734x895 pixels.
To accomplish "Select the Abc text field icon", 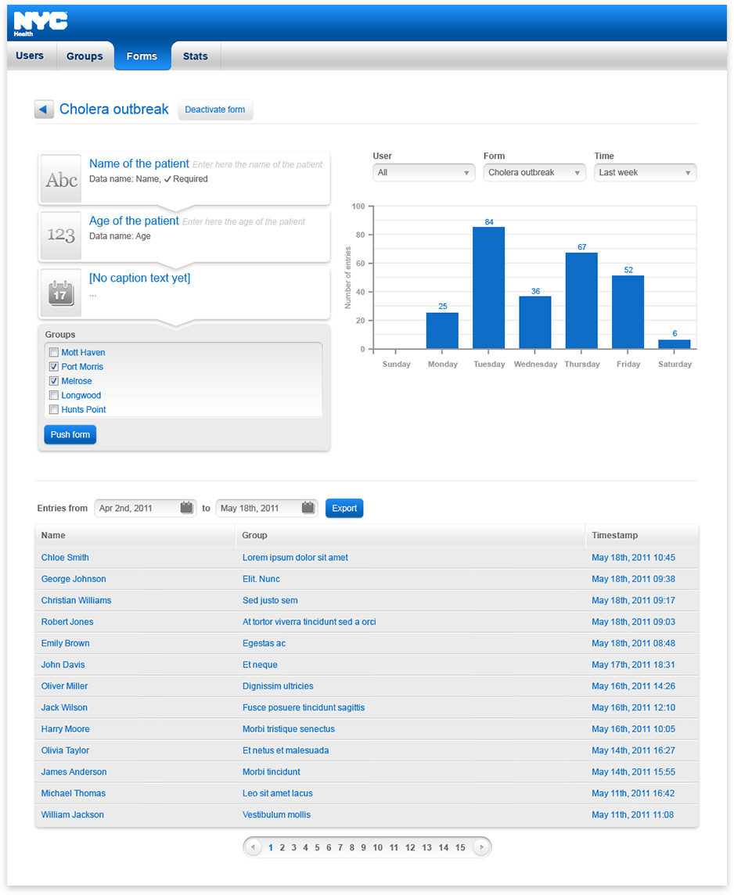I will click(61, 179).
